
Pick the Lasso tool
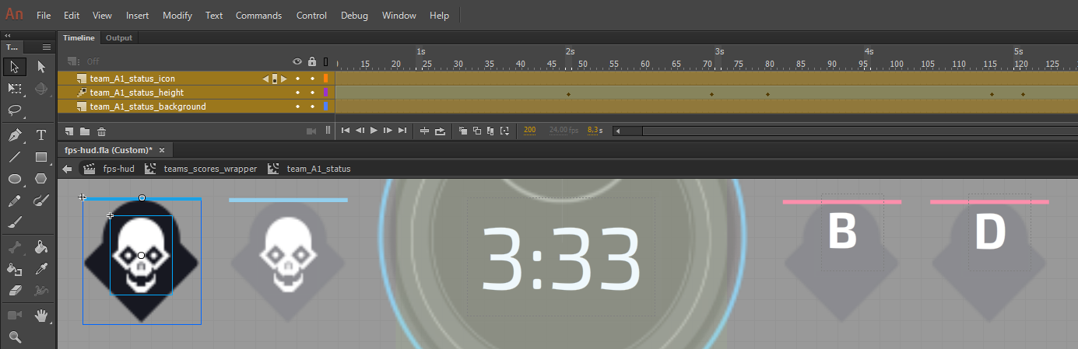pyautogui.click(x=14, y=110)
